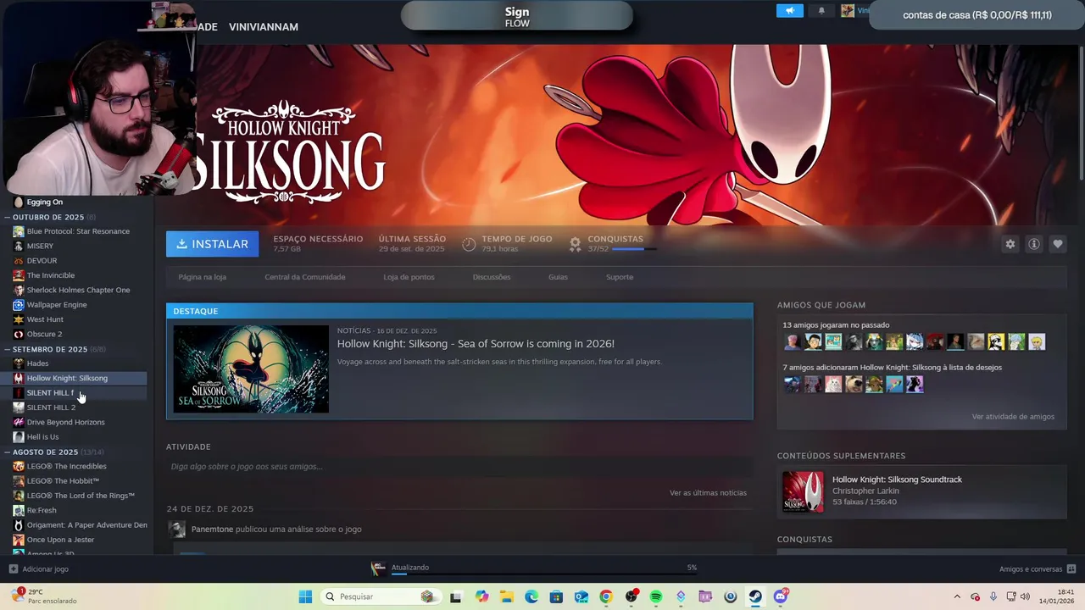Screen dimensions: 1085x610
Task: Open Loja de pontos tab
Action: pyautogui.click(x=409, y=277)
